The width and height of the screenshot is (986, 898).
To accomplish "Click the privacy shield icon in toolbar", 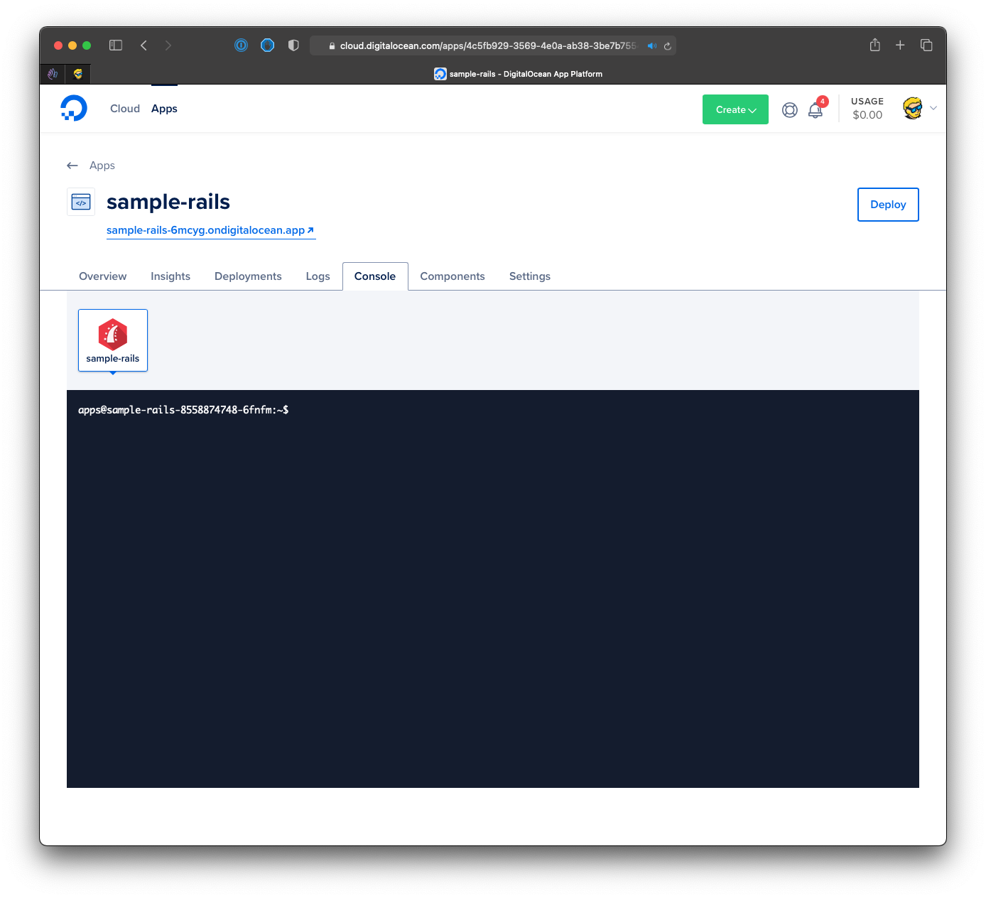I will click(293, 45).
